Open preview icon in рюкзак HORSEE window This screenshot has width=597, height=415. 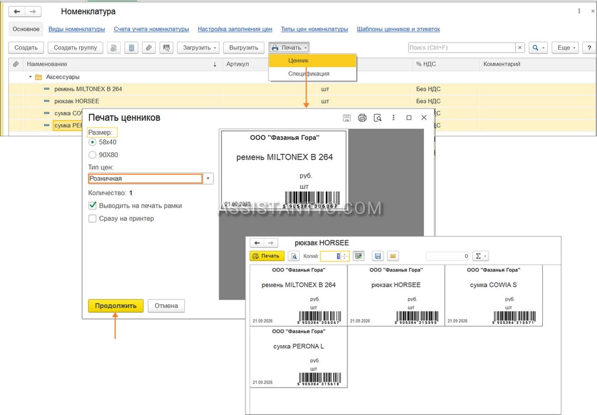click(x=294, y=256)
